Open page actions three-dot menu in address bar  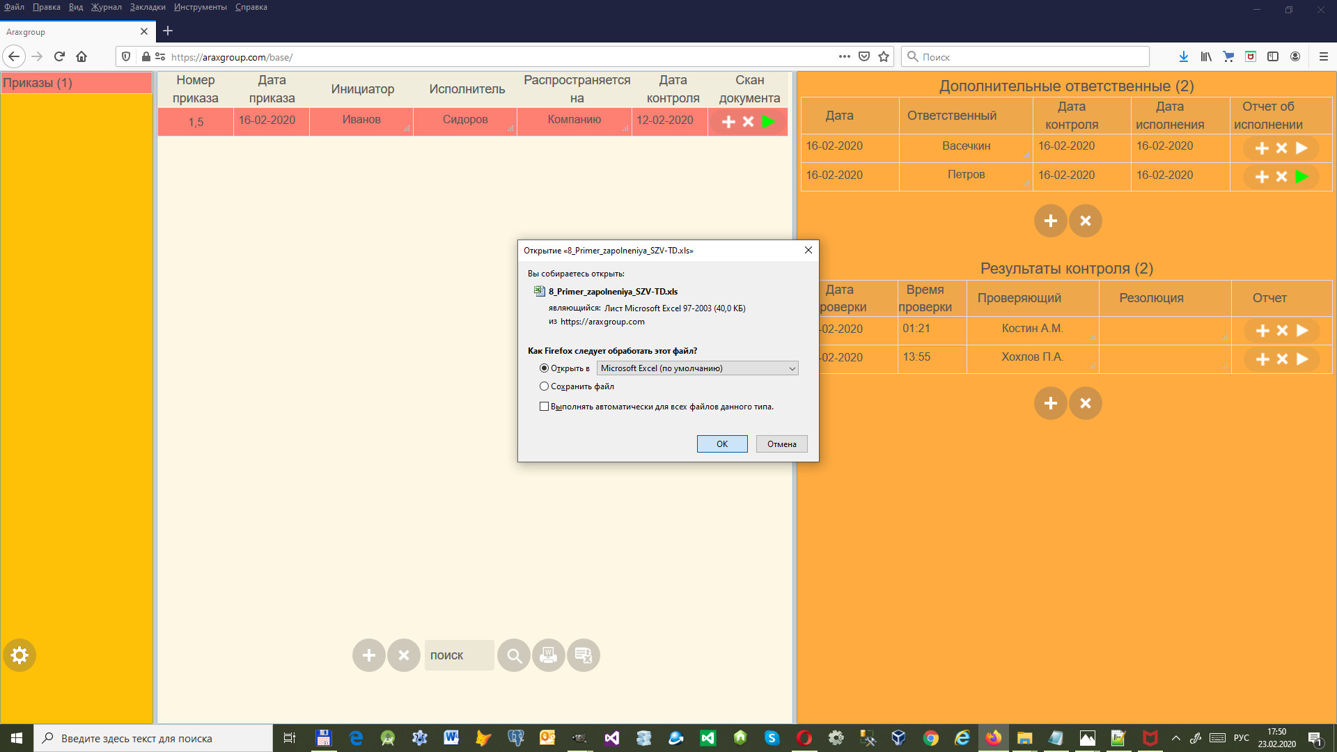[x=845, y=56]
